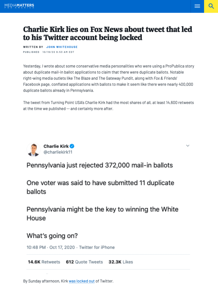218x287 pixels.
Task: Click Charlie Kirk's profile avatar
Action: click(34, 149)
